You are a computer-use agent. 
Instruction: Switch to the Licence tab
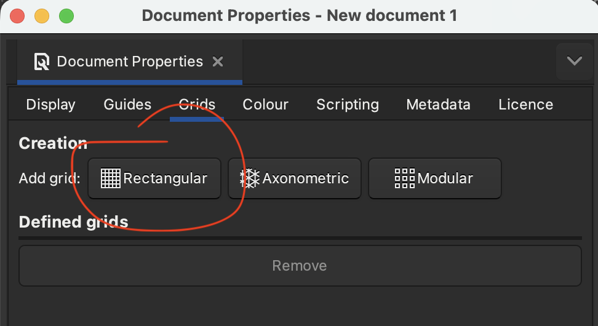(525, 105)
